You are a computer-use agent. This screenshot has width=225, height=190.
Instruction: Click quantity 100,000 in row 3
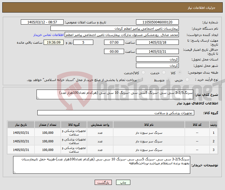pos(48,150)
